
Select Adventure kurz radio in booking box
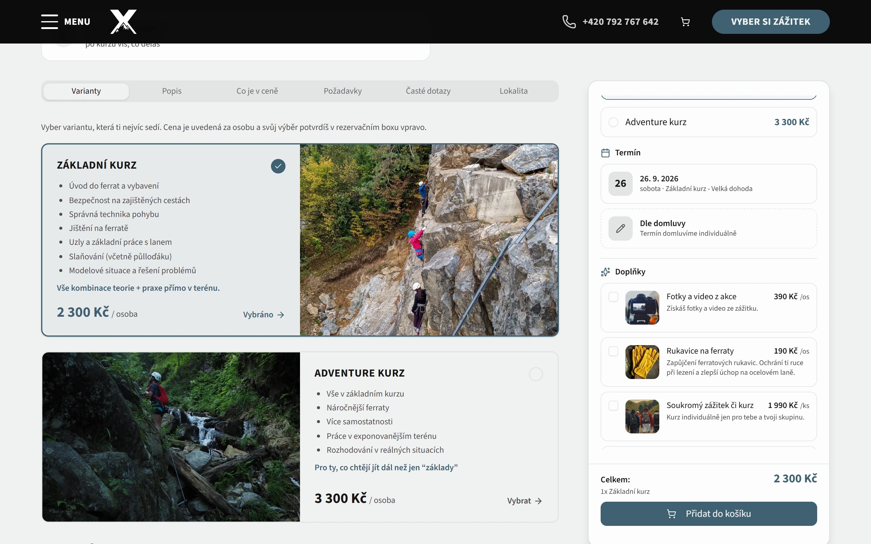(x=613, y=122)
